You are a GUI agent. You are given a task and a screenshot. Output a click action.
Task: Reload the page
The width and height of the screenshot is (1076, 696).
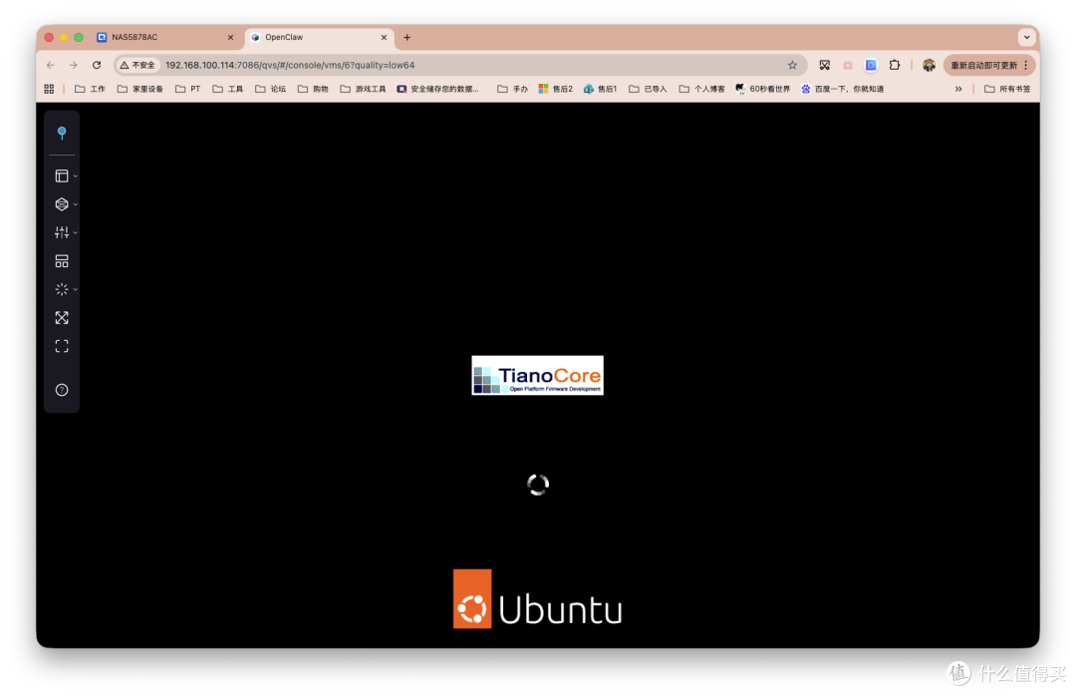97,65
